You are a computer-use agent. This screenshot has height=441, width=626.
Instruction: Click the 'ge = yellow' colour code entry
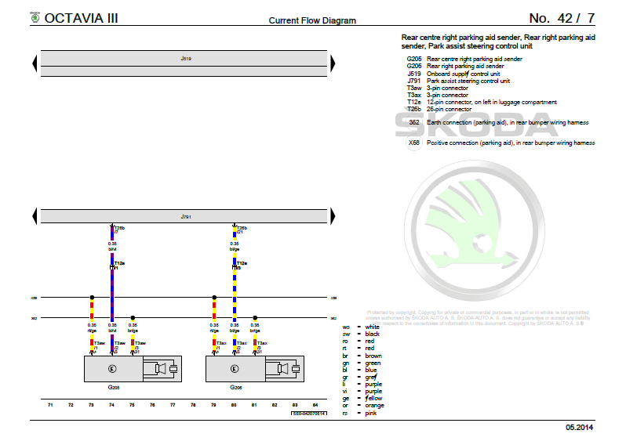pyautogui.click(x=362, y=399)
